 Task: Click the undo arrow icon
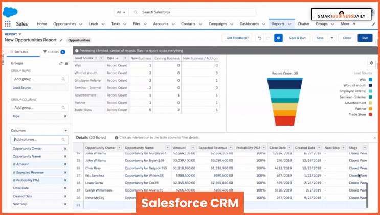point(259,38)
